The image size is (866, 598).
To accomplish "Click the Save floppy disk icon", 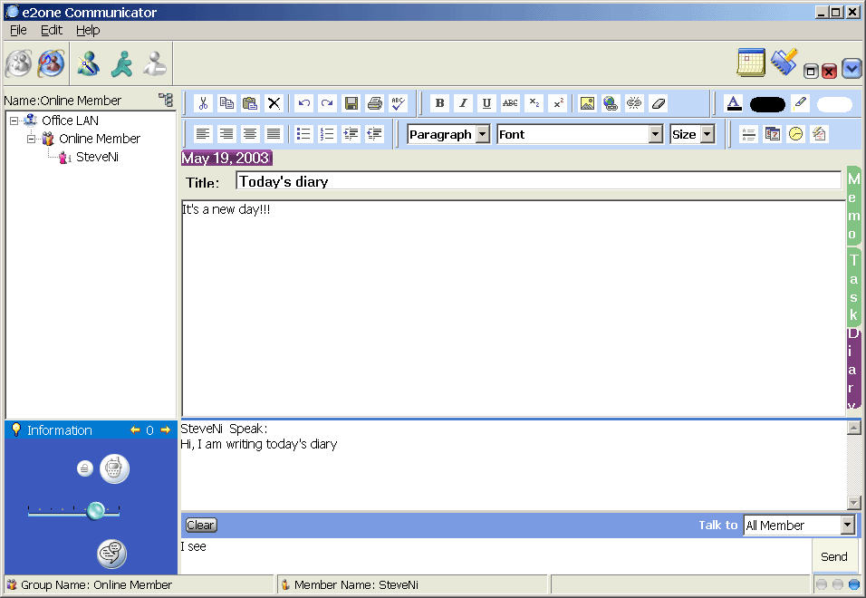I will (351, 103).
